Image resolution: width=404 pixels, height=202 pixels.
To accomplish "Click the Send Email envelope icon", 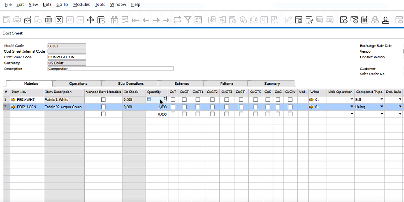I will [28, 20].
